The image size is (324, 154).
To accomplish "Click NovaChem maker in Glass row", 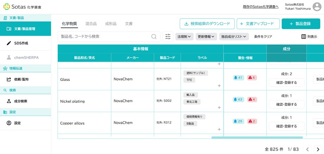I will (x=123, y=79).
